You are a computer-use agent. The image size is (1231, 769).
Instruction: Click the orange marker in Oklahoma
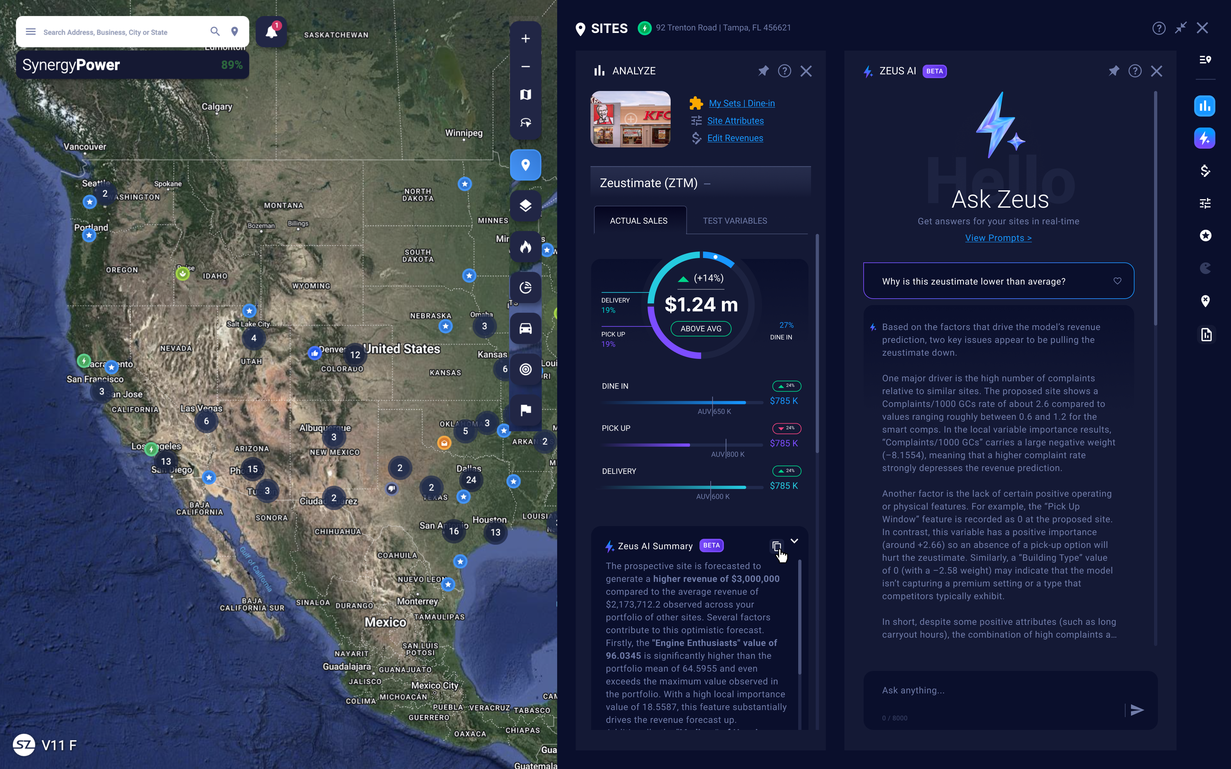tap(444, 442)
